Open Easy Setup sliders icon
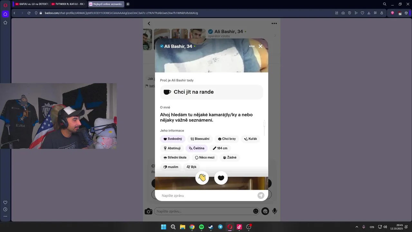412x232 pixels. pyautogui.click(x=375, y=13)
